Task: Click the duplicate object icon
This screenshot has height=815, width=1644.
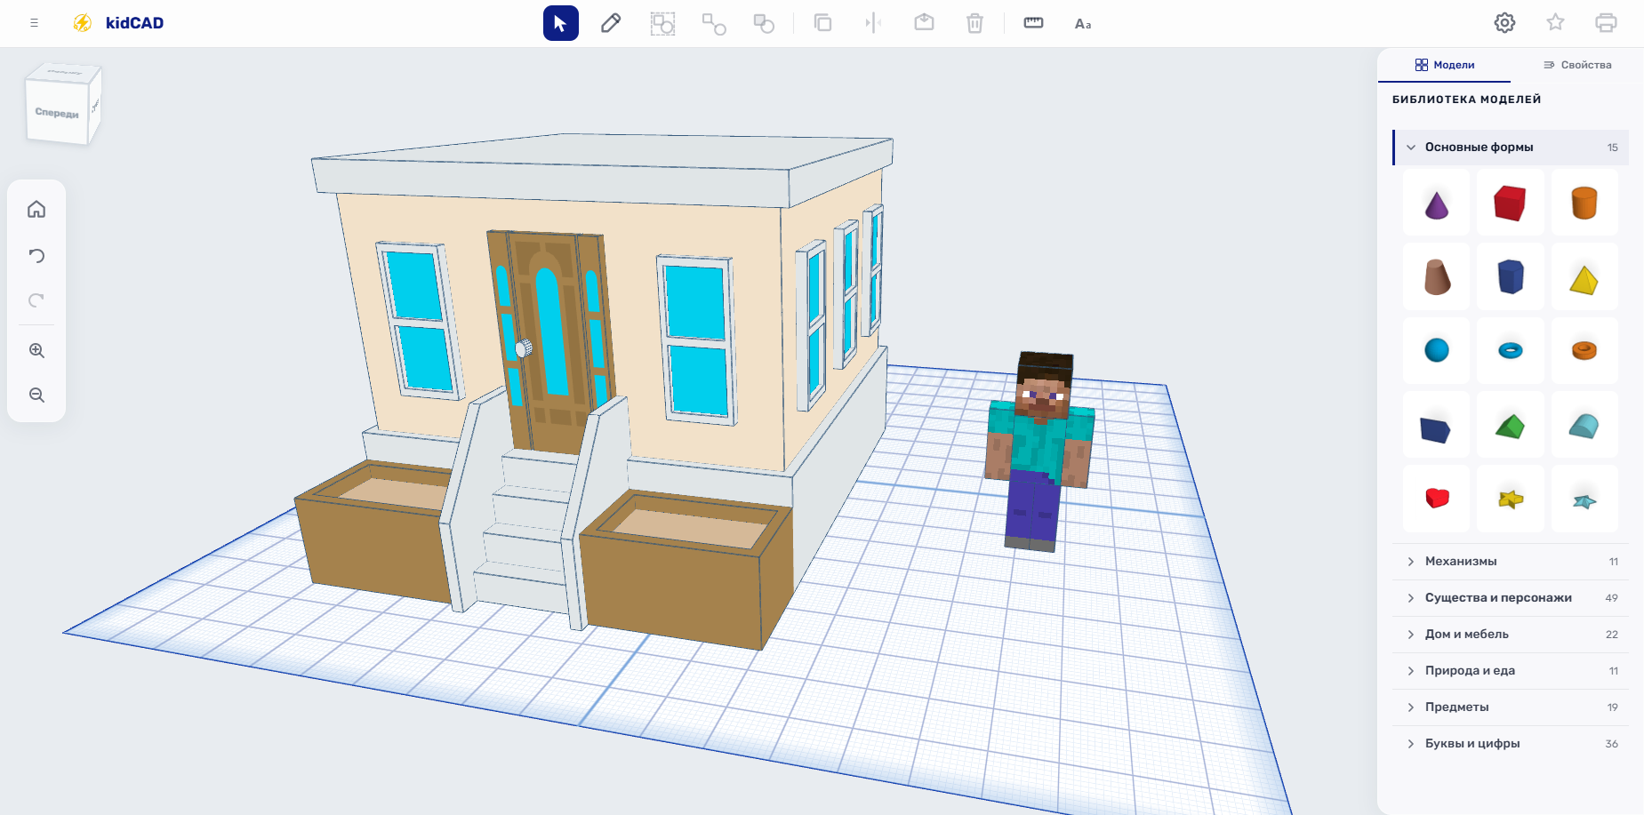Action: [x=823, y=23]
